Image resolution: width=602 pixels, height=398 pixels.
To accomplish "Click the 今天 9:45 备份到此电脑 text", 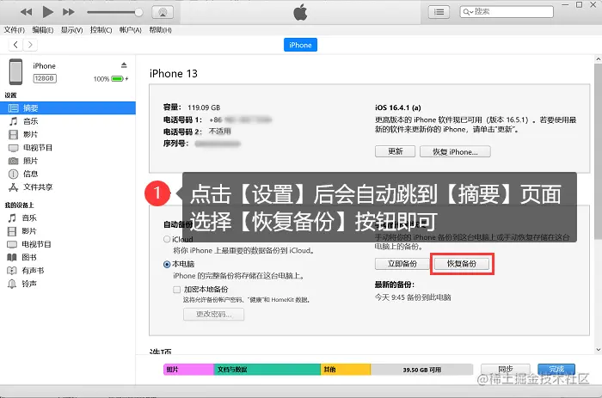I will pos(413,297).
